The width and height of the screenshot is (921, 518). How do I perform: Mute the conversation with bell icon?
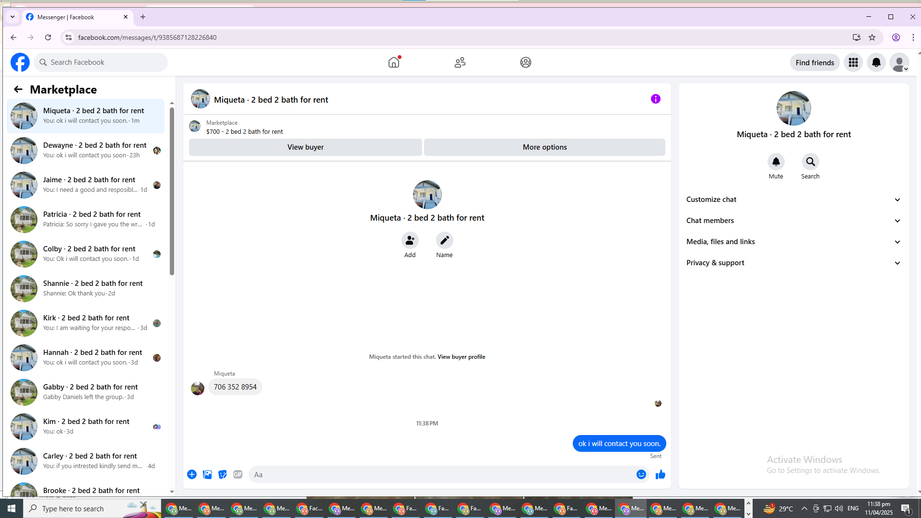(776, 162)
